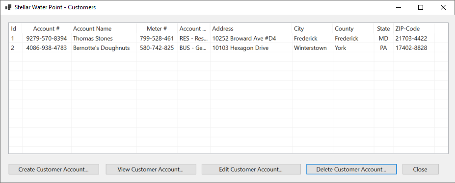Click the BUS - Ge... account type cell
This screenshot has width=455, height=183.
click(193, 48)
